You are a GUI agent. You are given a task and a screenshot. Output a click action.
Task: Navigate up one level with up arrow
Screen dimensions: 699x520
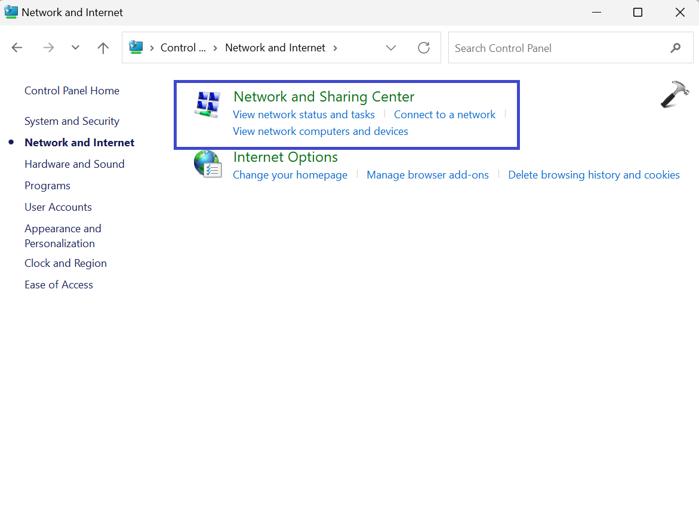103,48
